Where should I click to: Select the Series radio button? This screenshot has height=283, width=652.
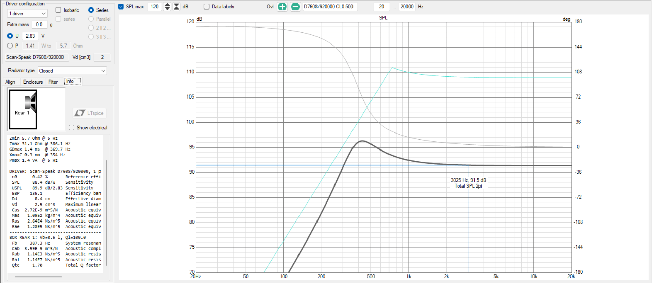(x=91, y=10)
